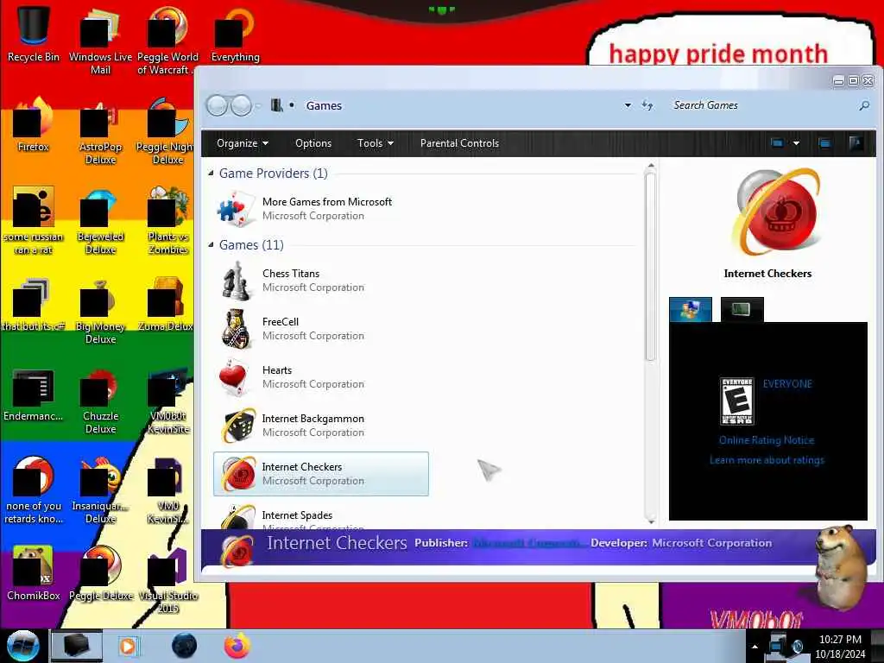Click the refresh arrows in address bar
884x663 pixels.
(x=647, y=105)
